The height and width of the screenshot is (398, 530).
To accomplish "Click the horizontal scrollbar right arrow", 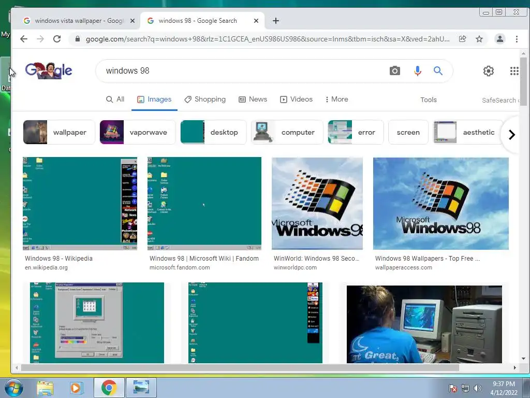I will point(515,367).
